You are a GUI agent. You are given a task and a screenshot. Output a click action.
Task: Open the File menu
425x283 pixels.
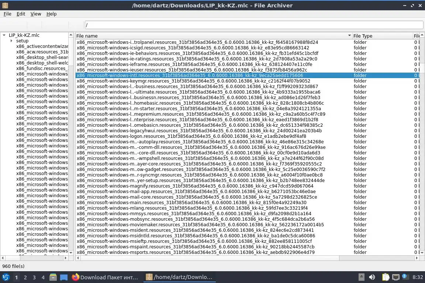pos(7,14)
